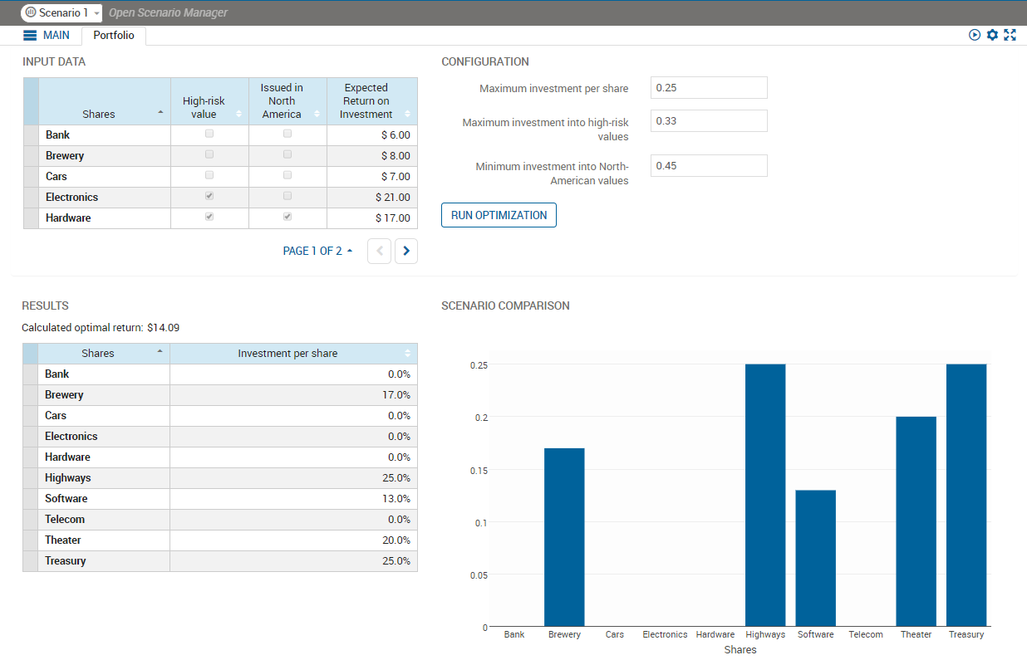Click previous page arrow in Input Data

pos(379,251)
